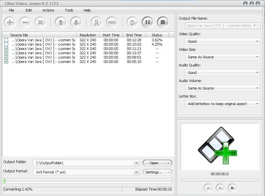Open the arrow beside the Open button

tap(168, 163)
